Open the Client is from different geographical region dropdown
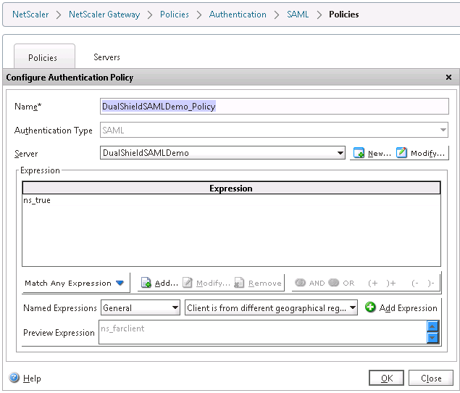Image resolution: width=460 pixels, height=393 pixels. [x=272, y=308]
